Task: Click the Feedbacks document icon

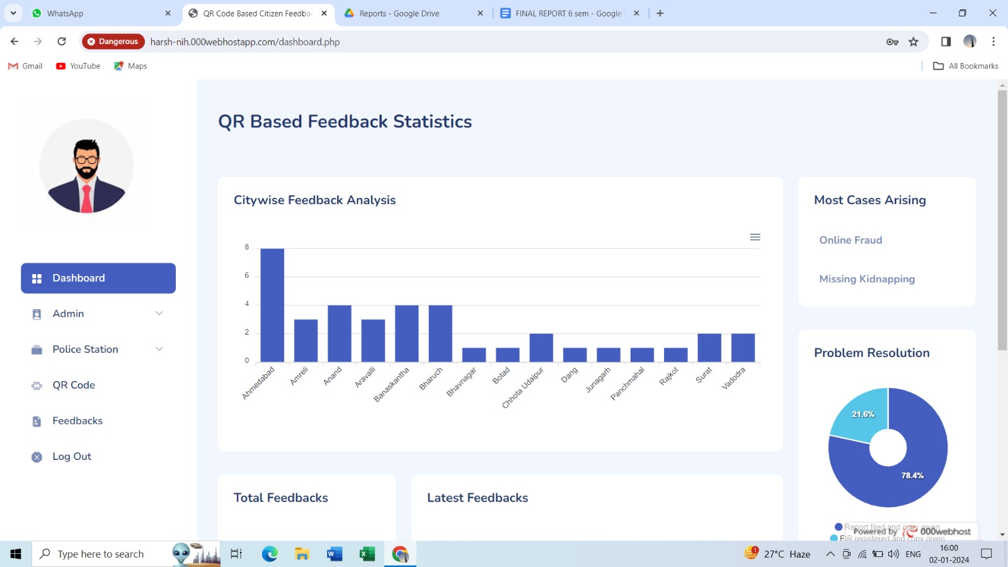Action: pos(37,421)
